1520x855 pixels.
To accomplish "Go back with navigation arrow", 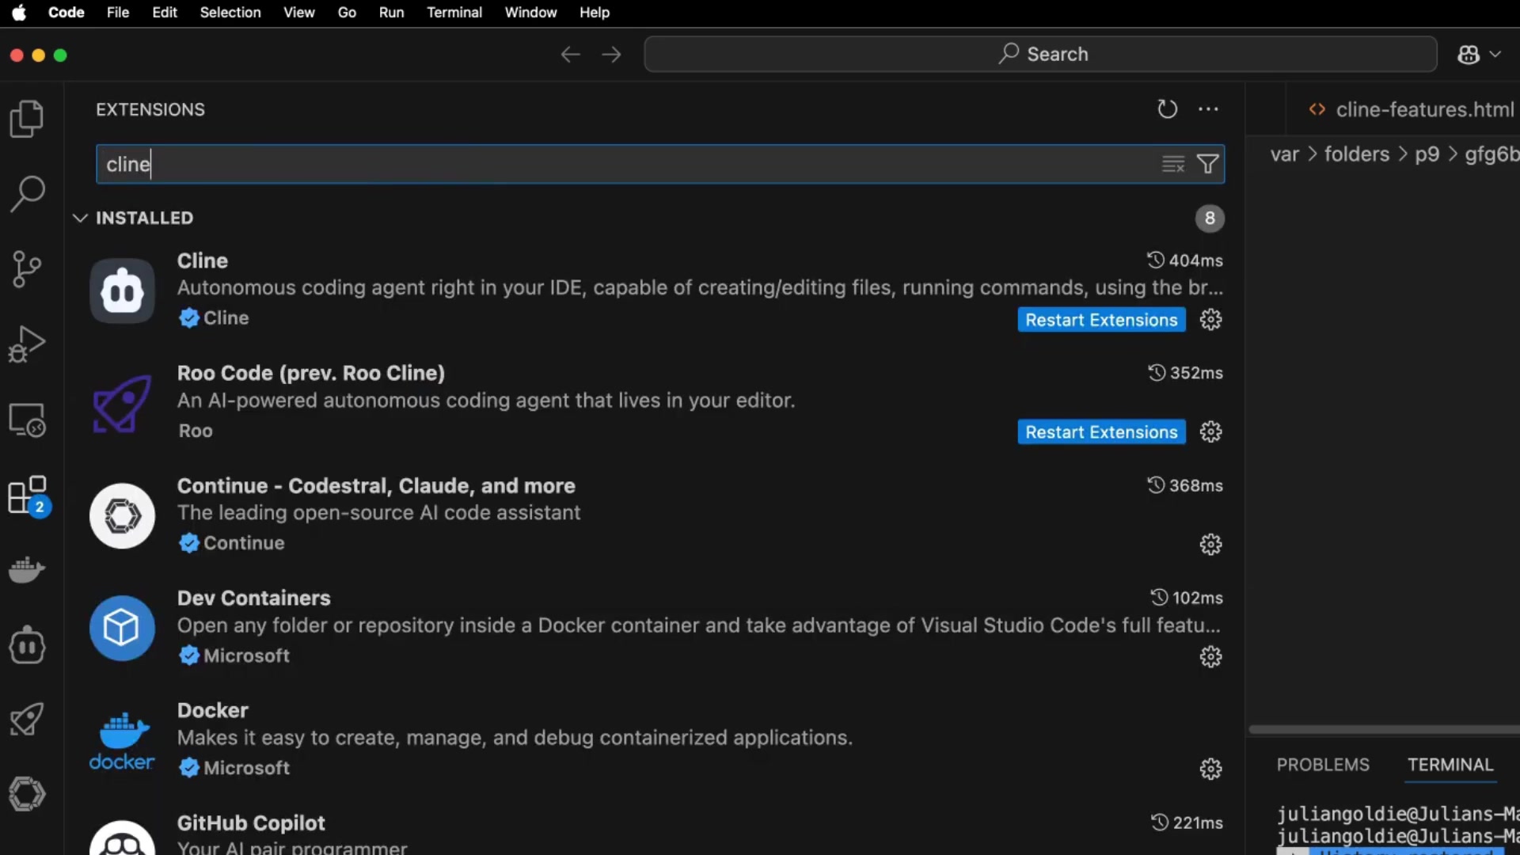I will 570,55.
